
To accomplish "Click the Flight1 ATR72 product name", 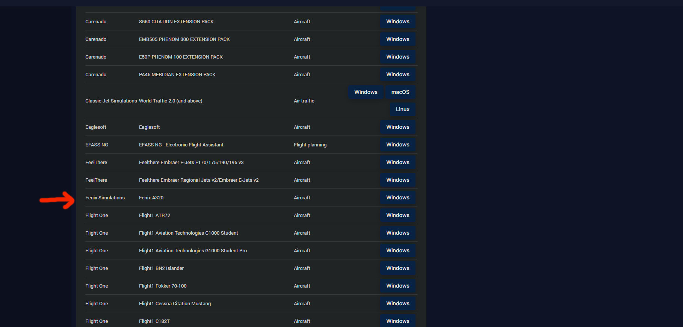I will tap(154, 215).
